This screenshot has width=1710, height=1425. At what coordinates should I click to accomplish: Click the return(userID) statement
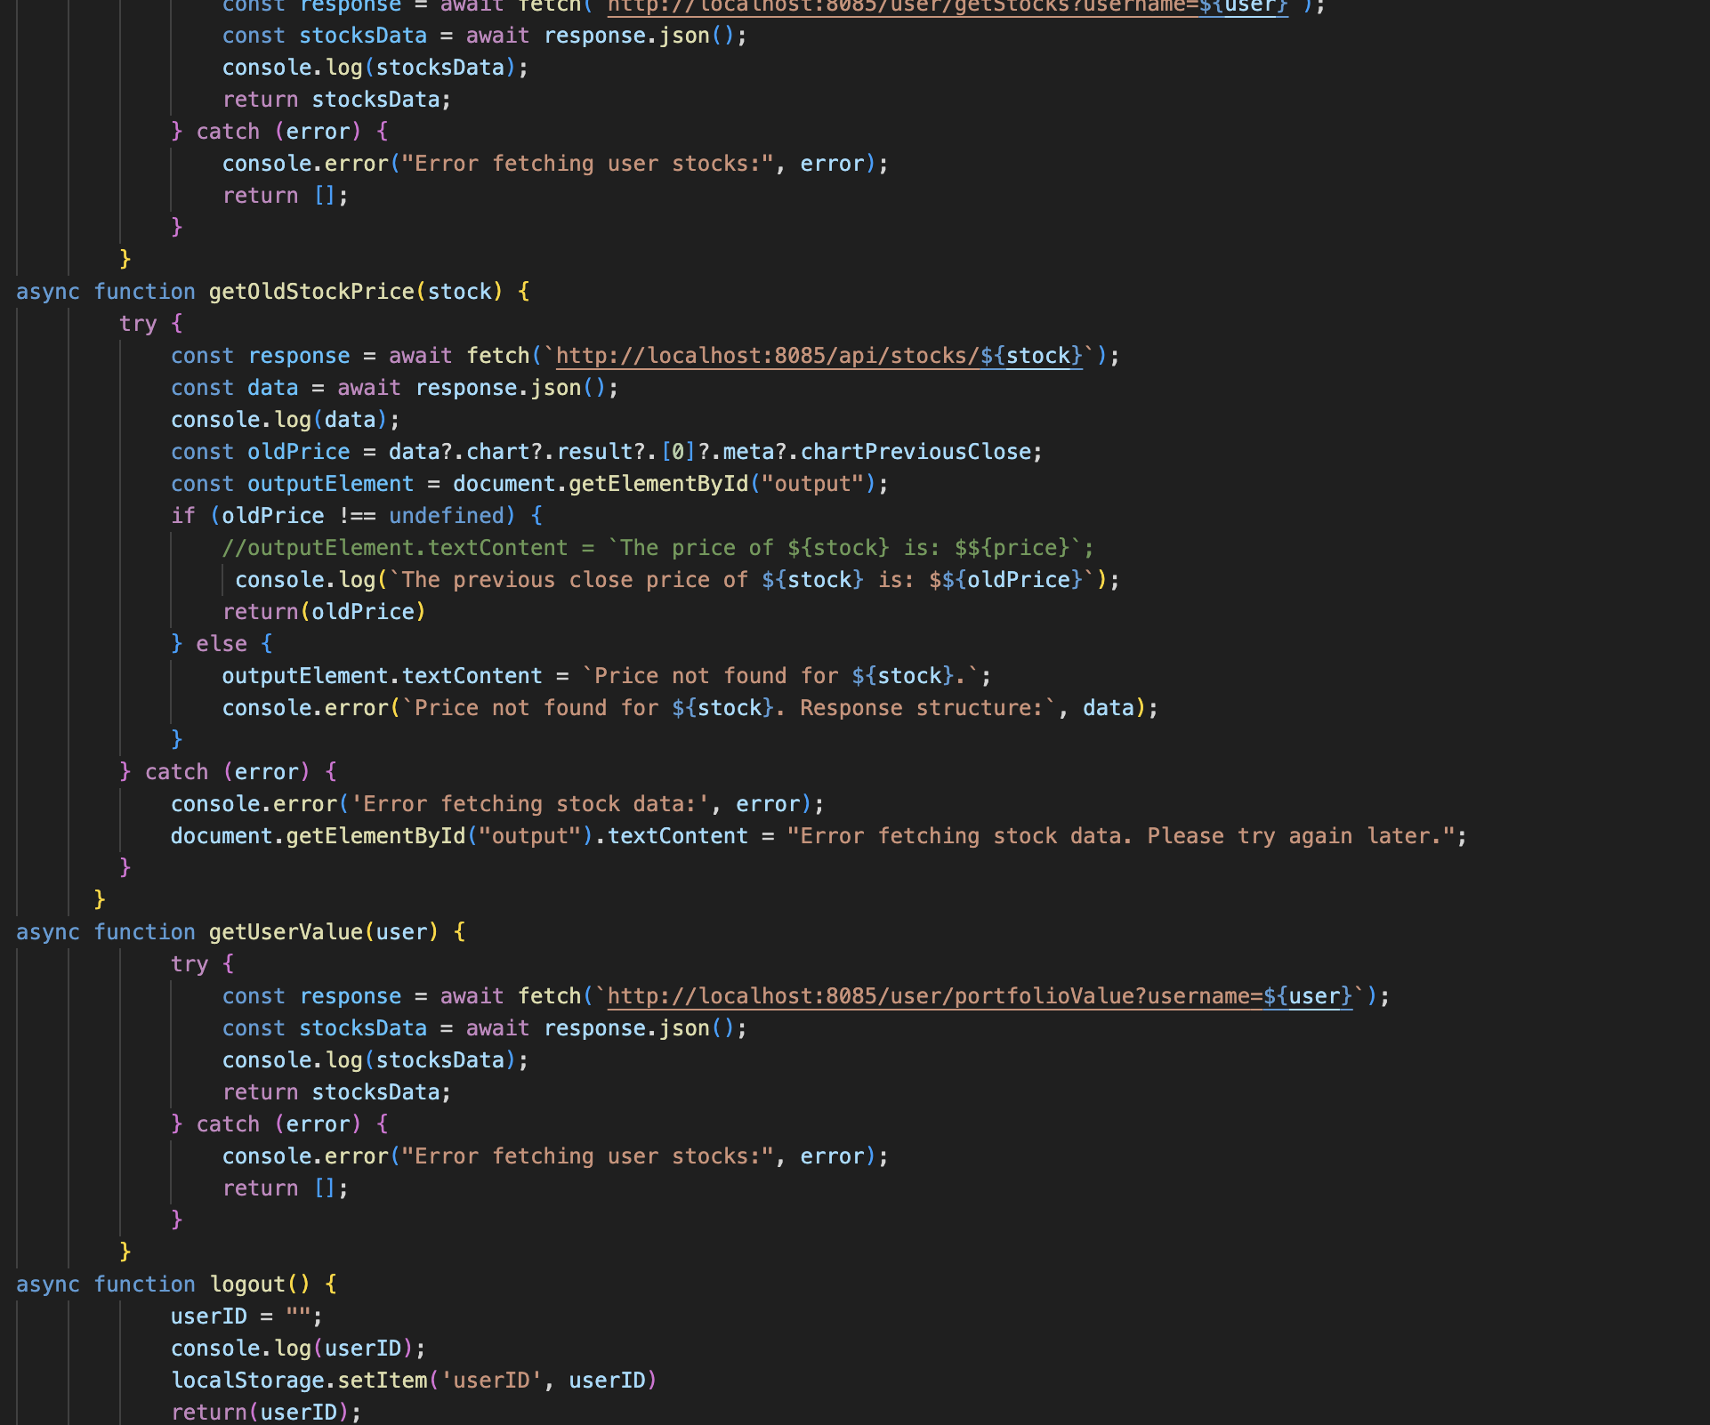(265, 1413)
